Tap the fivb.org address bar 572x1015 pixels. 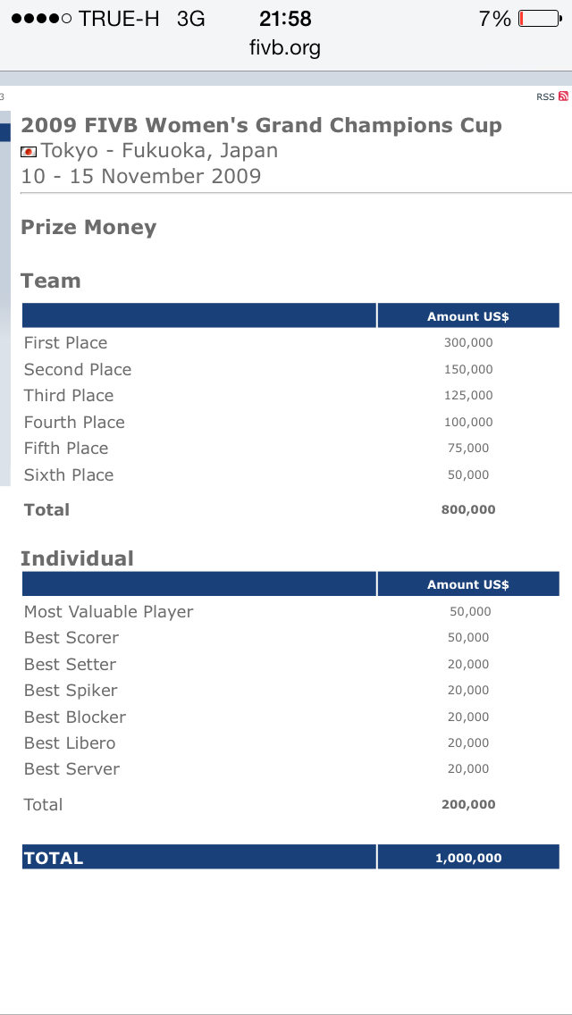(x=285, y=47)
